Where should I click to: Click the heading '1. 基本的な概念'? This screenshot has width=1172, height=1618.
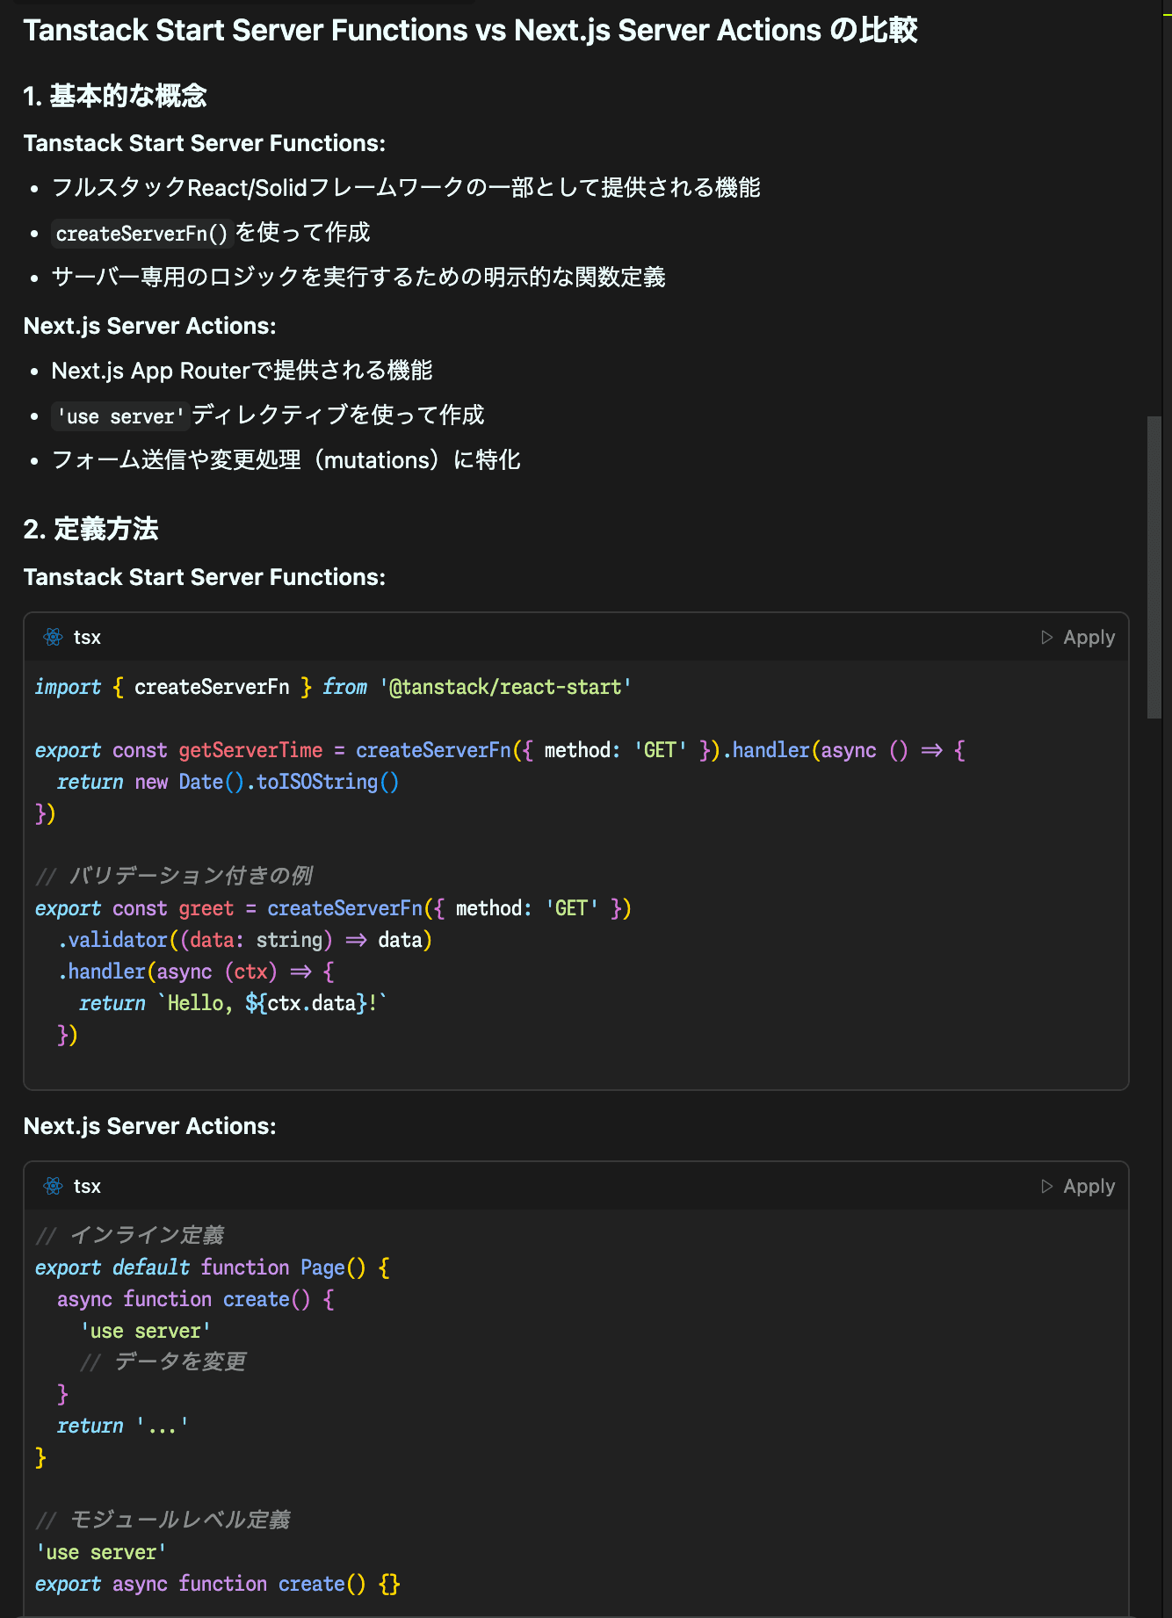click(x=115, y=96)
